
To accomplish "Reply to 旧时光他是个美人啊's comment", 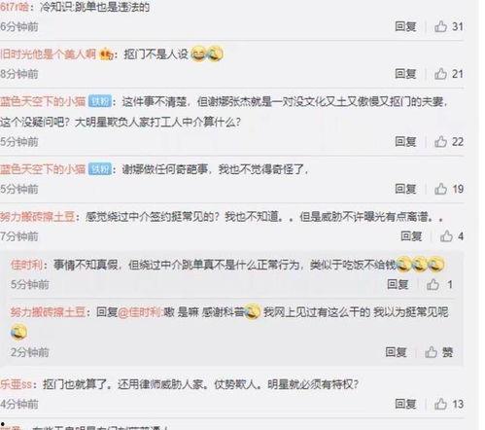I will (x=405, y=74).
